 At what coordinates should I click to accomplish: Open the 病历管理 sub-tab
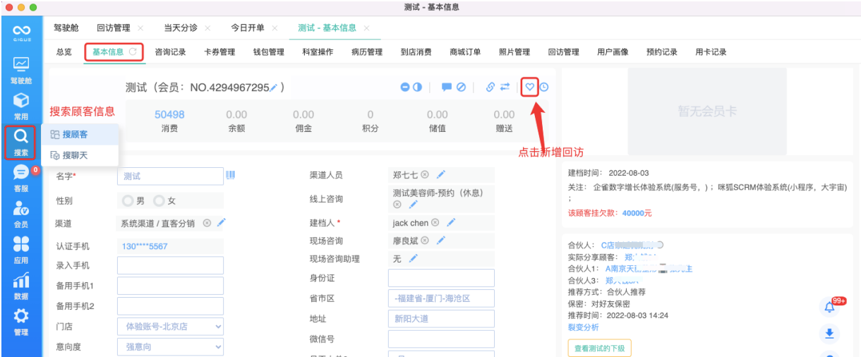tap(367, 52)
